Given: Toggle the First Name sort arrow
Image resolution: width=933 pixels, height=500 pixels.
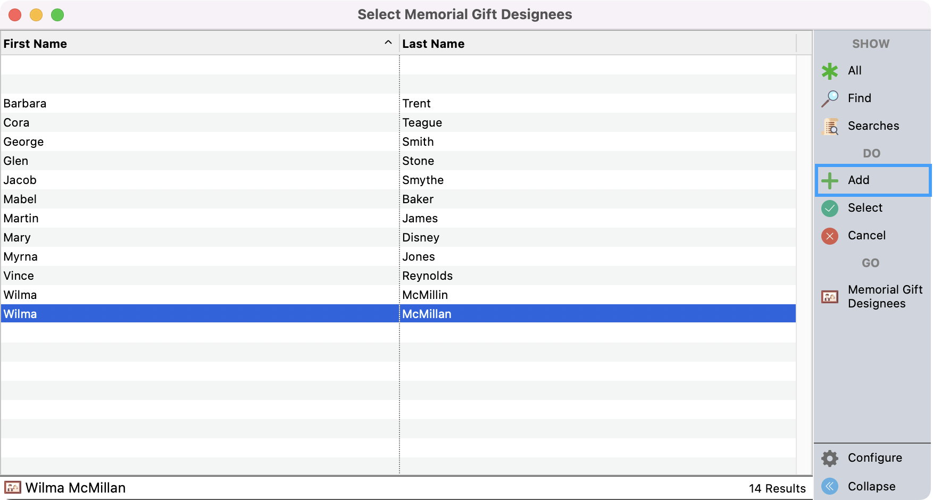Looking at the screenshot, I should tap(388, 43).
